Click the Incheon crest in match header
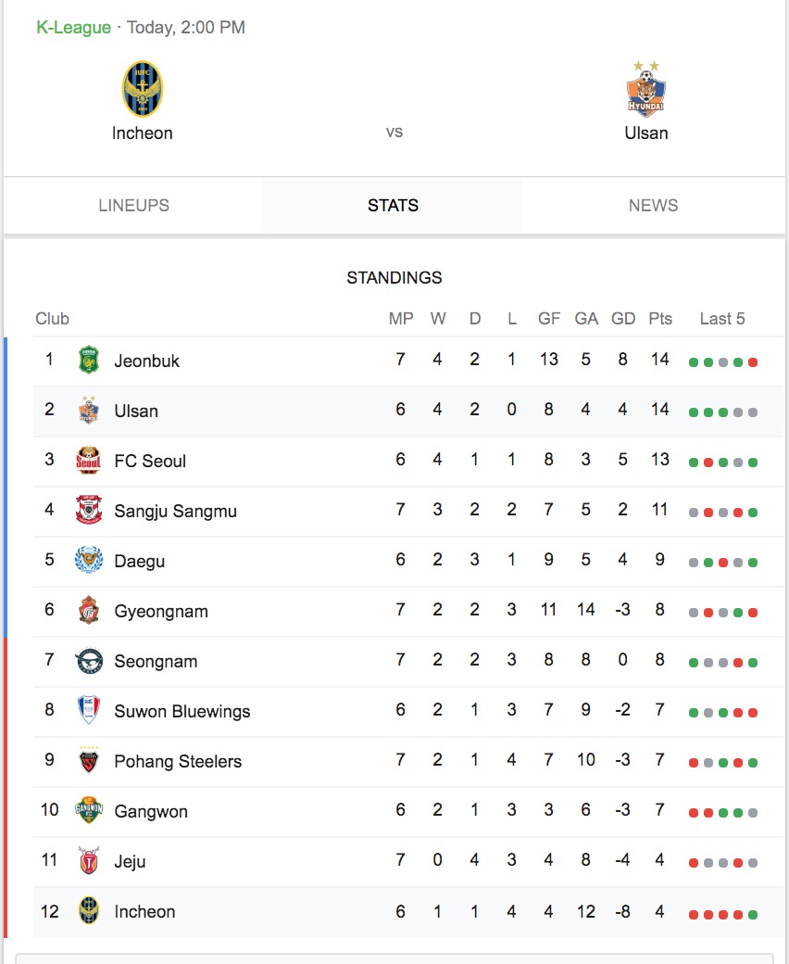This screenshot has width=789, height=964. pyautogui.click(x=142, y=89)
